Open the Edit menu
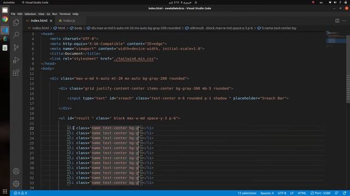350x196 pixels. tap(20, 14)
